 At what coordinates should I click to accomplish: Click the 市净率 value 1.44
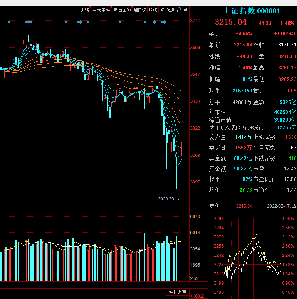[292, 190]
